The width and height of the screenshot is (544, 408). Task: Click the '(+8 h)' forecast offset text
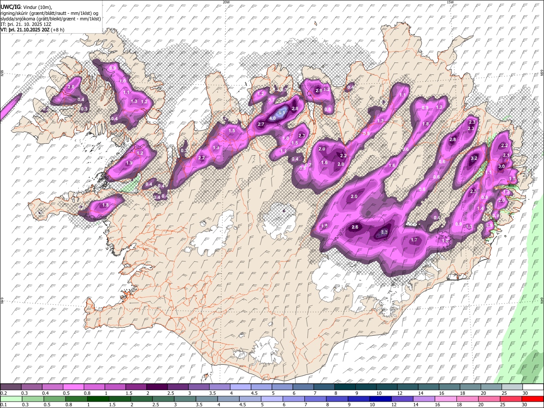point(57,30)
